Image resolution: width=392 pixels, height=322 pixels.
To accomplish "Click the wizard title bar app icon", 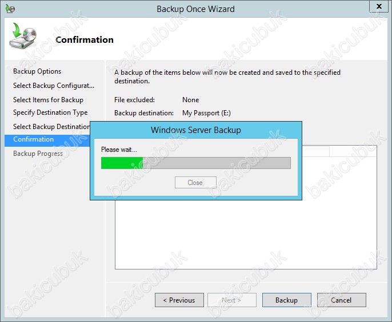I will [10, 9].
